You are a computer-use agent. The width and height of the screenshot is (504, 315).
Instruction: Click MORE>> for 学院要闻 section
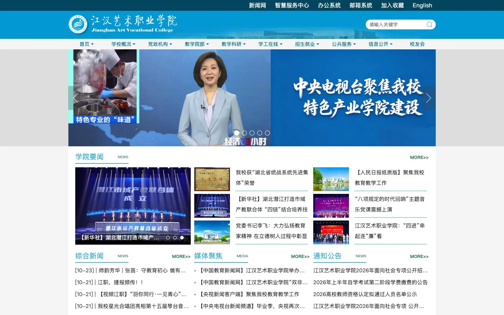click(419, 157)
